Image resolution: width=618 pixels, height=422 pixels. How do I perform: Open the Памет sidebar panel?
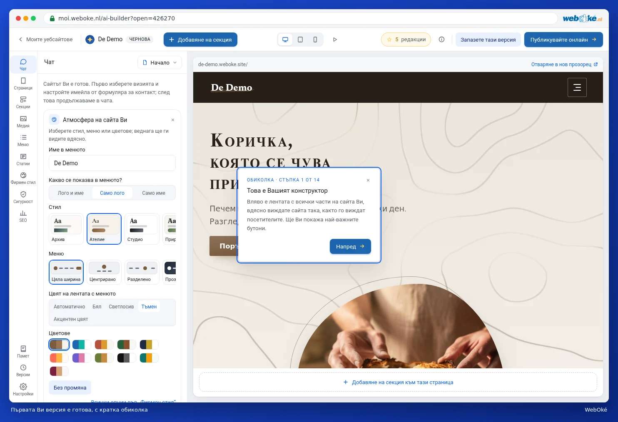tap(23, 352)
